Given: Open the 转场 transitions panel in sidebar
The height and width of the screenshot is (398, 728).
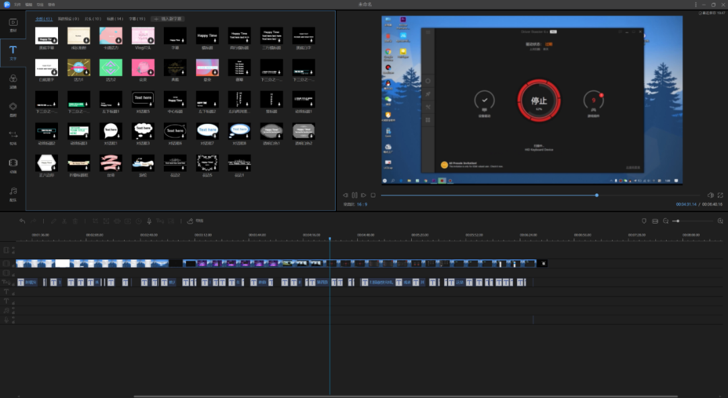Looking at the screenshot, I should click(13, 137).
